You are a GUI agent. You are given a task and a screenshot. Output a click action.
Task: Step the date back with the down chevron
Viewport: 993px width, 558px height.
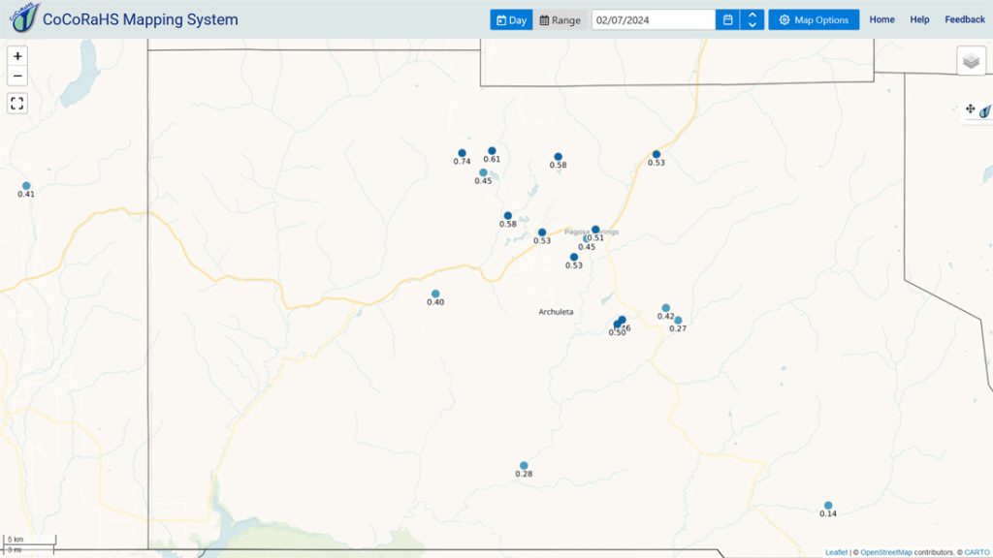click(753, 24)
